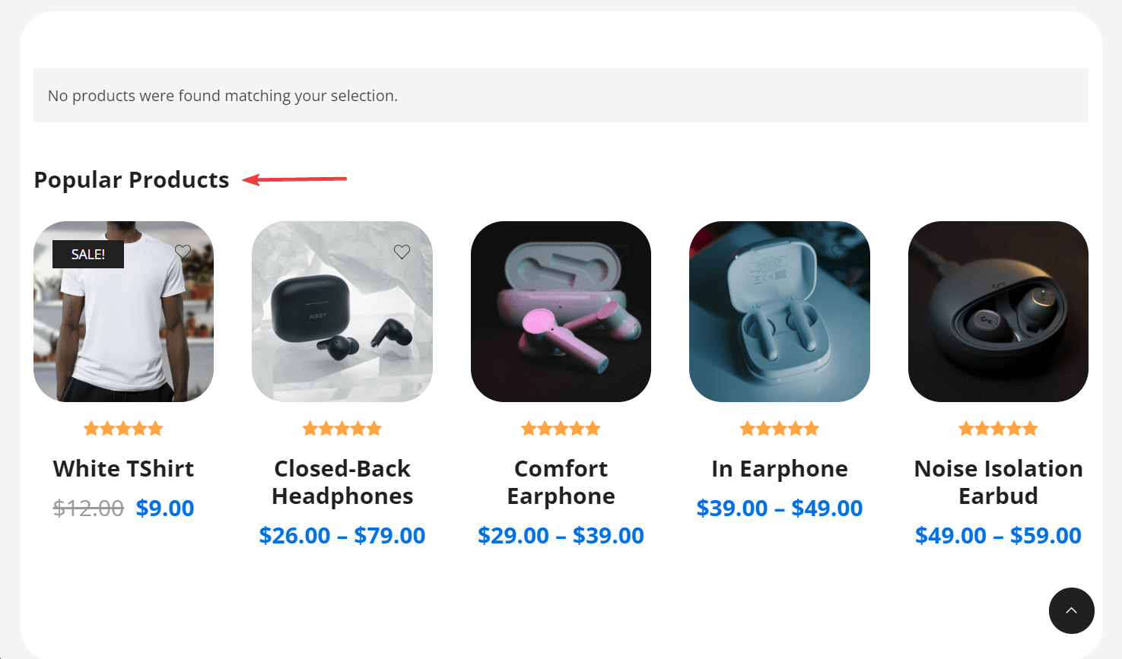Image resolution: width=1122 pixels, height=659 pixels.
Task: Click the scroll-to-top arrow button
Action: click(1071, 610)
